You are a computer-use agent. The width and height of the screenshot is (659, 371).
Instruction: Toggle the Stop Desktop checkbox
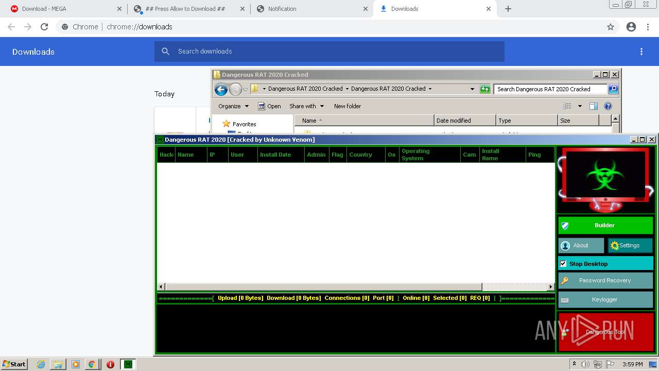point(563,264)
